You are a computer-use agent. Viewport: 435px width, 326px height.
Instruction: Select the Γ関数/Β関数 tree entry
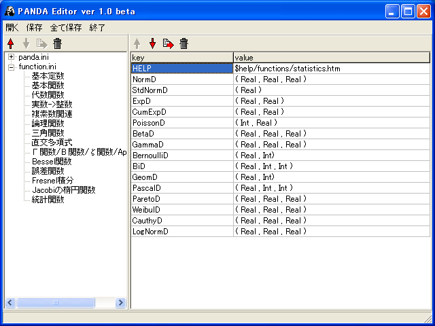79,152
